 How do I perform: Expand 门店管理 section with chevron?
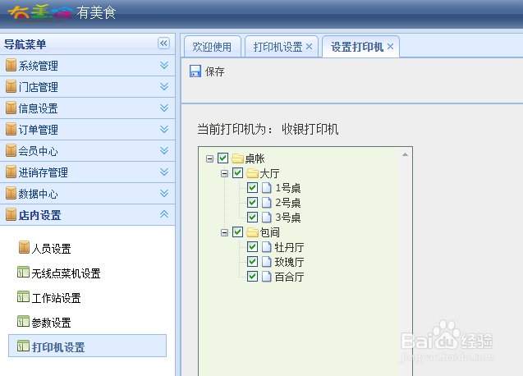click(x=163, y=86)
